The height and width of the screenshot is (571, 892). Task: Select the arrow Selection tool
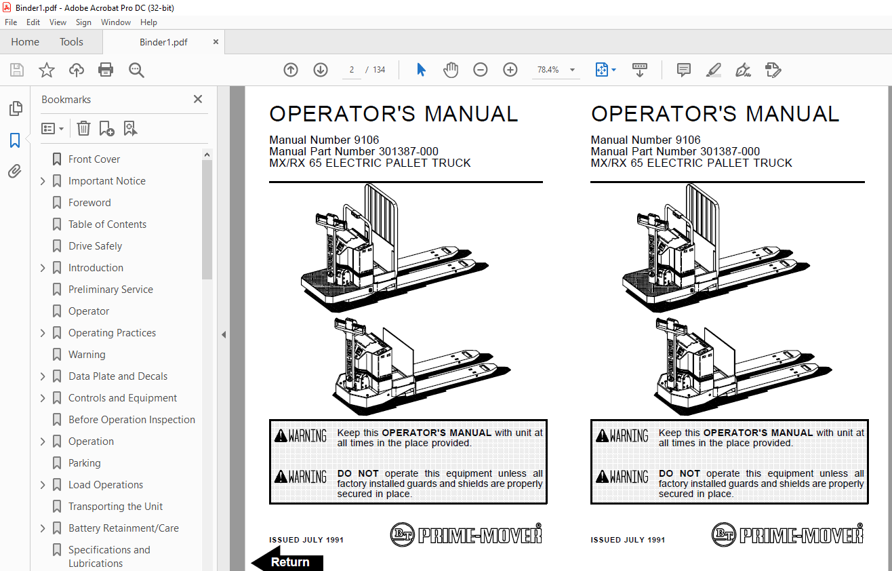coord(421,70)
